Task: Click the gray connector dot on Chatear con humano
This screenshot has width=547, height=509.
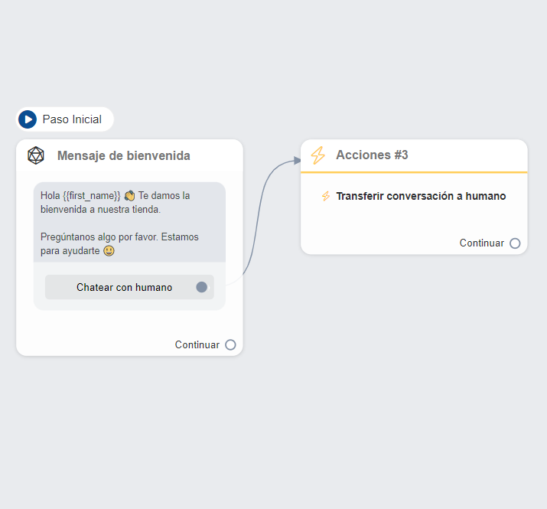Action: click(x=202, y=287)
